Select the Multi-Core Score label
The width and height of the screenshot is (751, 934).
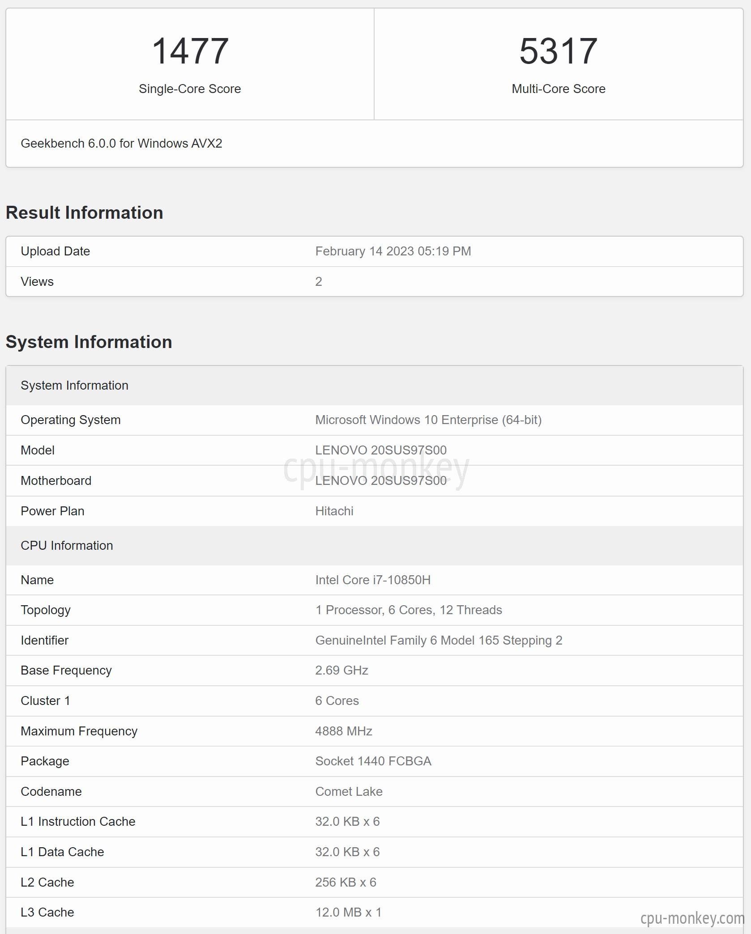(559, 89)
